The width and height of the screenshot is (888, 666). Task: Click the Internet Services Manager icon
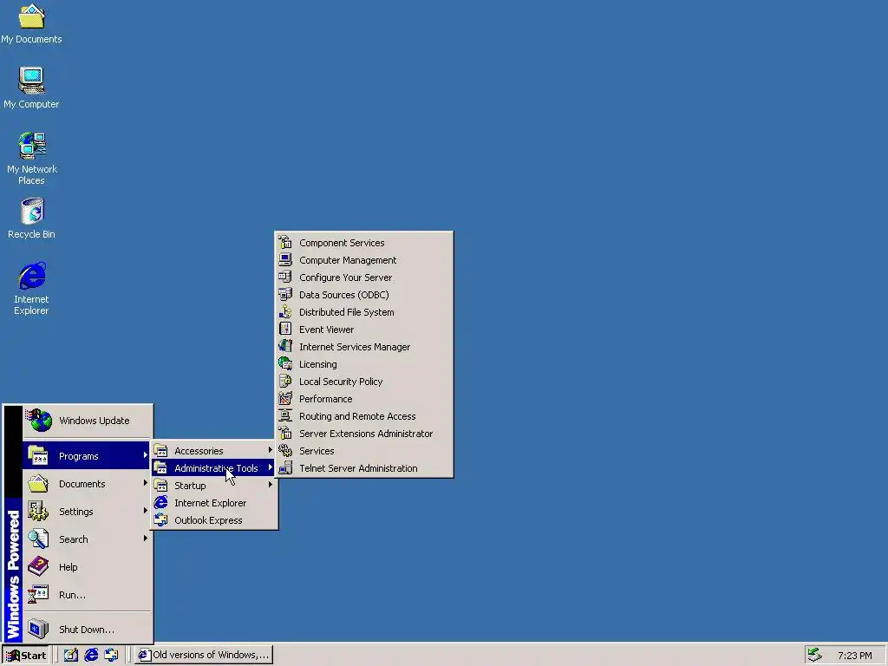(x=285, y=347)
